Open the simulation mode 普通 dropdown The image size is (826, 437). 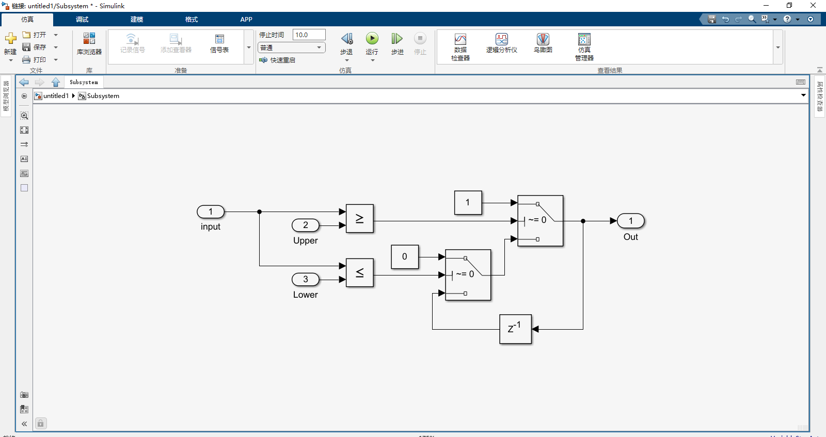pos(292,47)
